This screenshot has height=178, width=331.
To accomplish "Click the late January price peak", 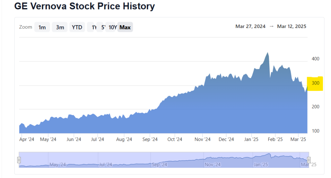I will [x=268, y=53].
